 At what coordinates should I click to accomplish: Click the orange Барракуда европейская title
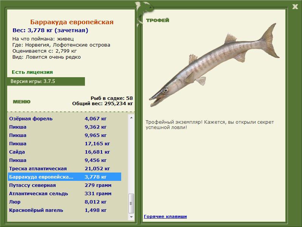[72, 22]
